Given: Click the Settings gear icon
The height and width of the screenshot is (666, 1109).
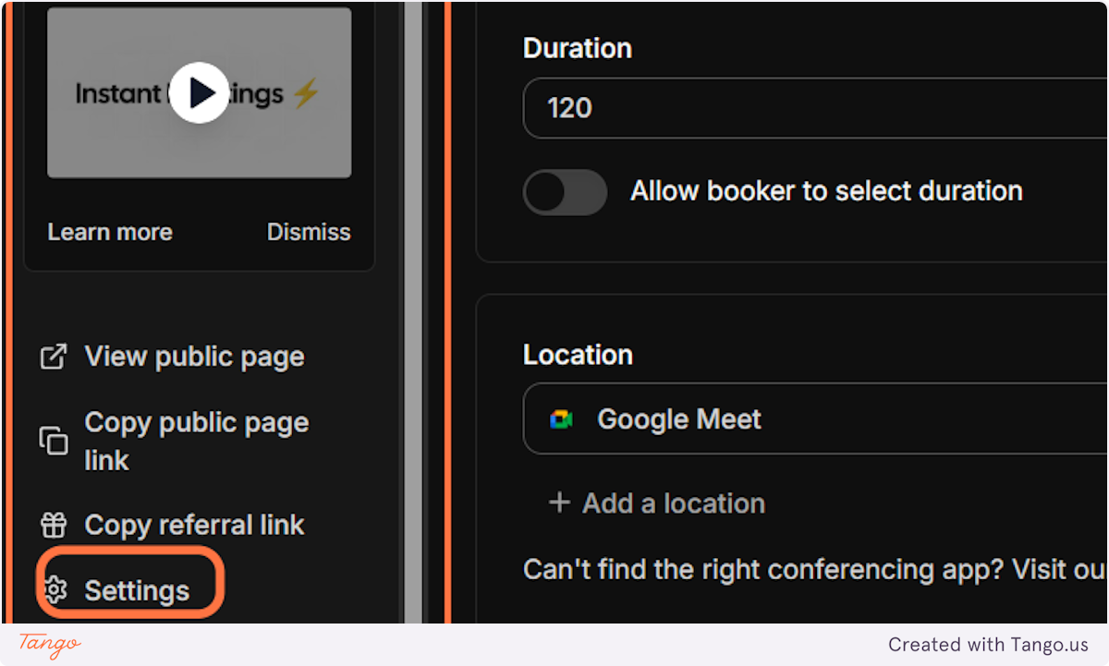Looking at the screenshot, I should coord(55,590).
